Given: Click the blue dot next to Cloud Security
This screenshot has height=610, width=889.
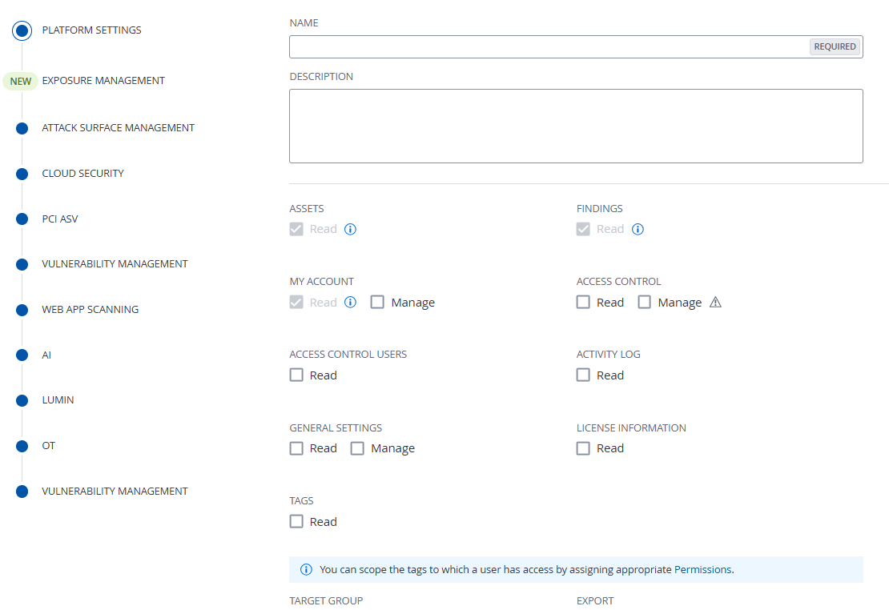Looking at the screenshot, I should (x=22, y=174).
